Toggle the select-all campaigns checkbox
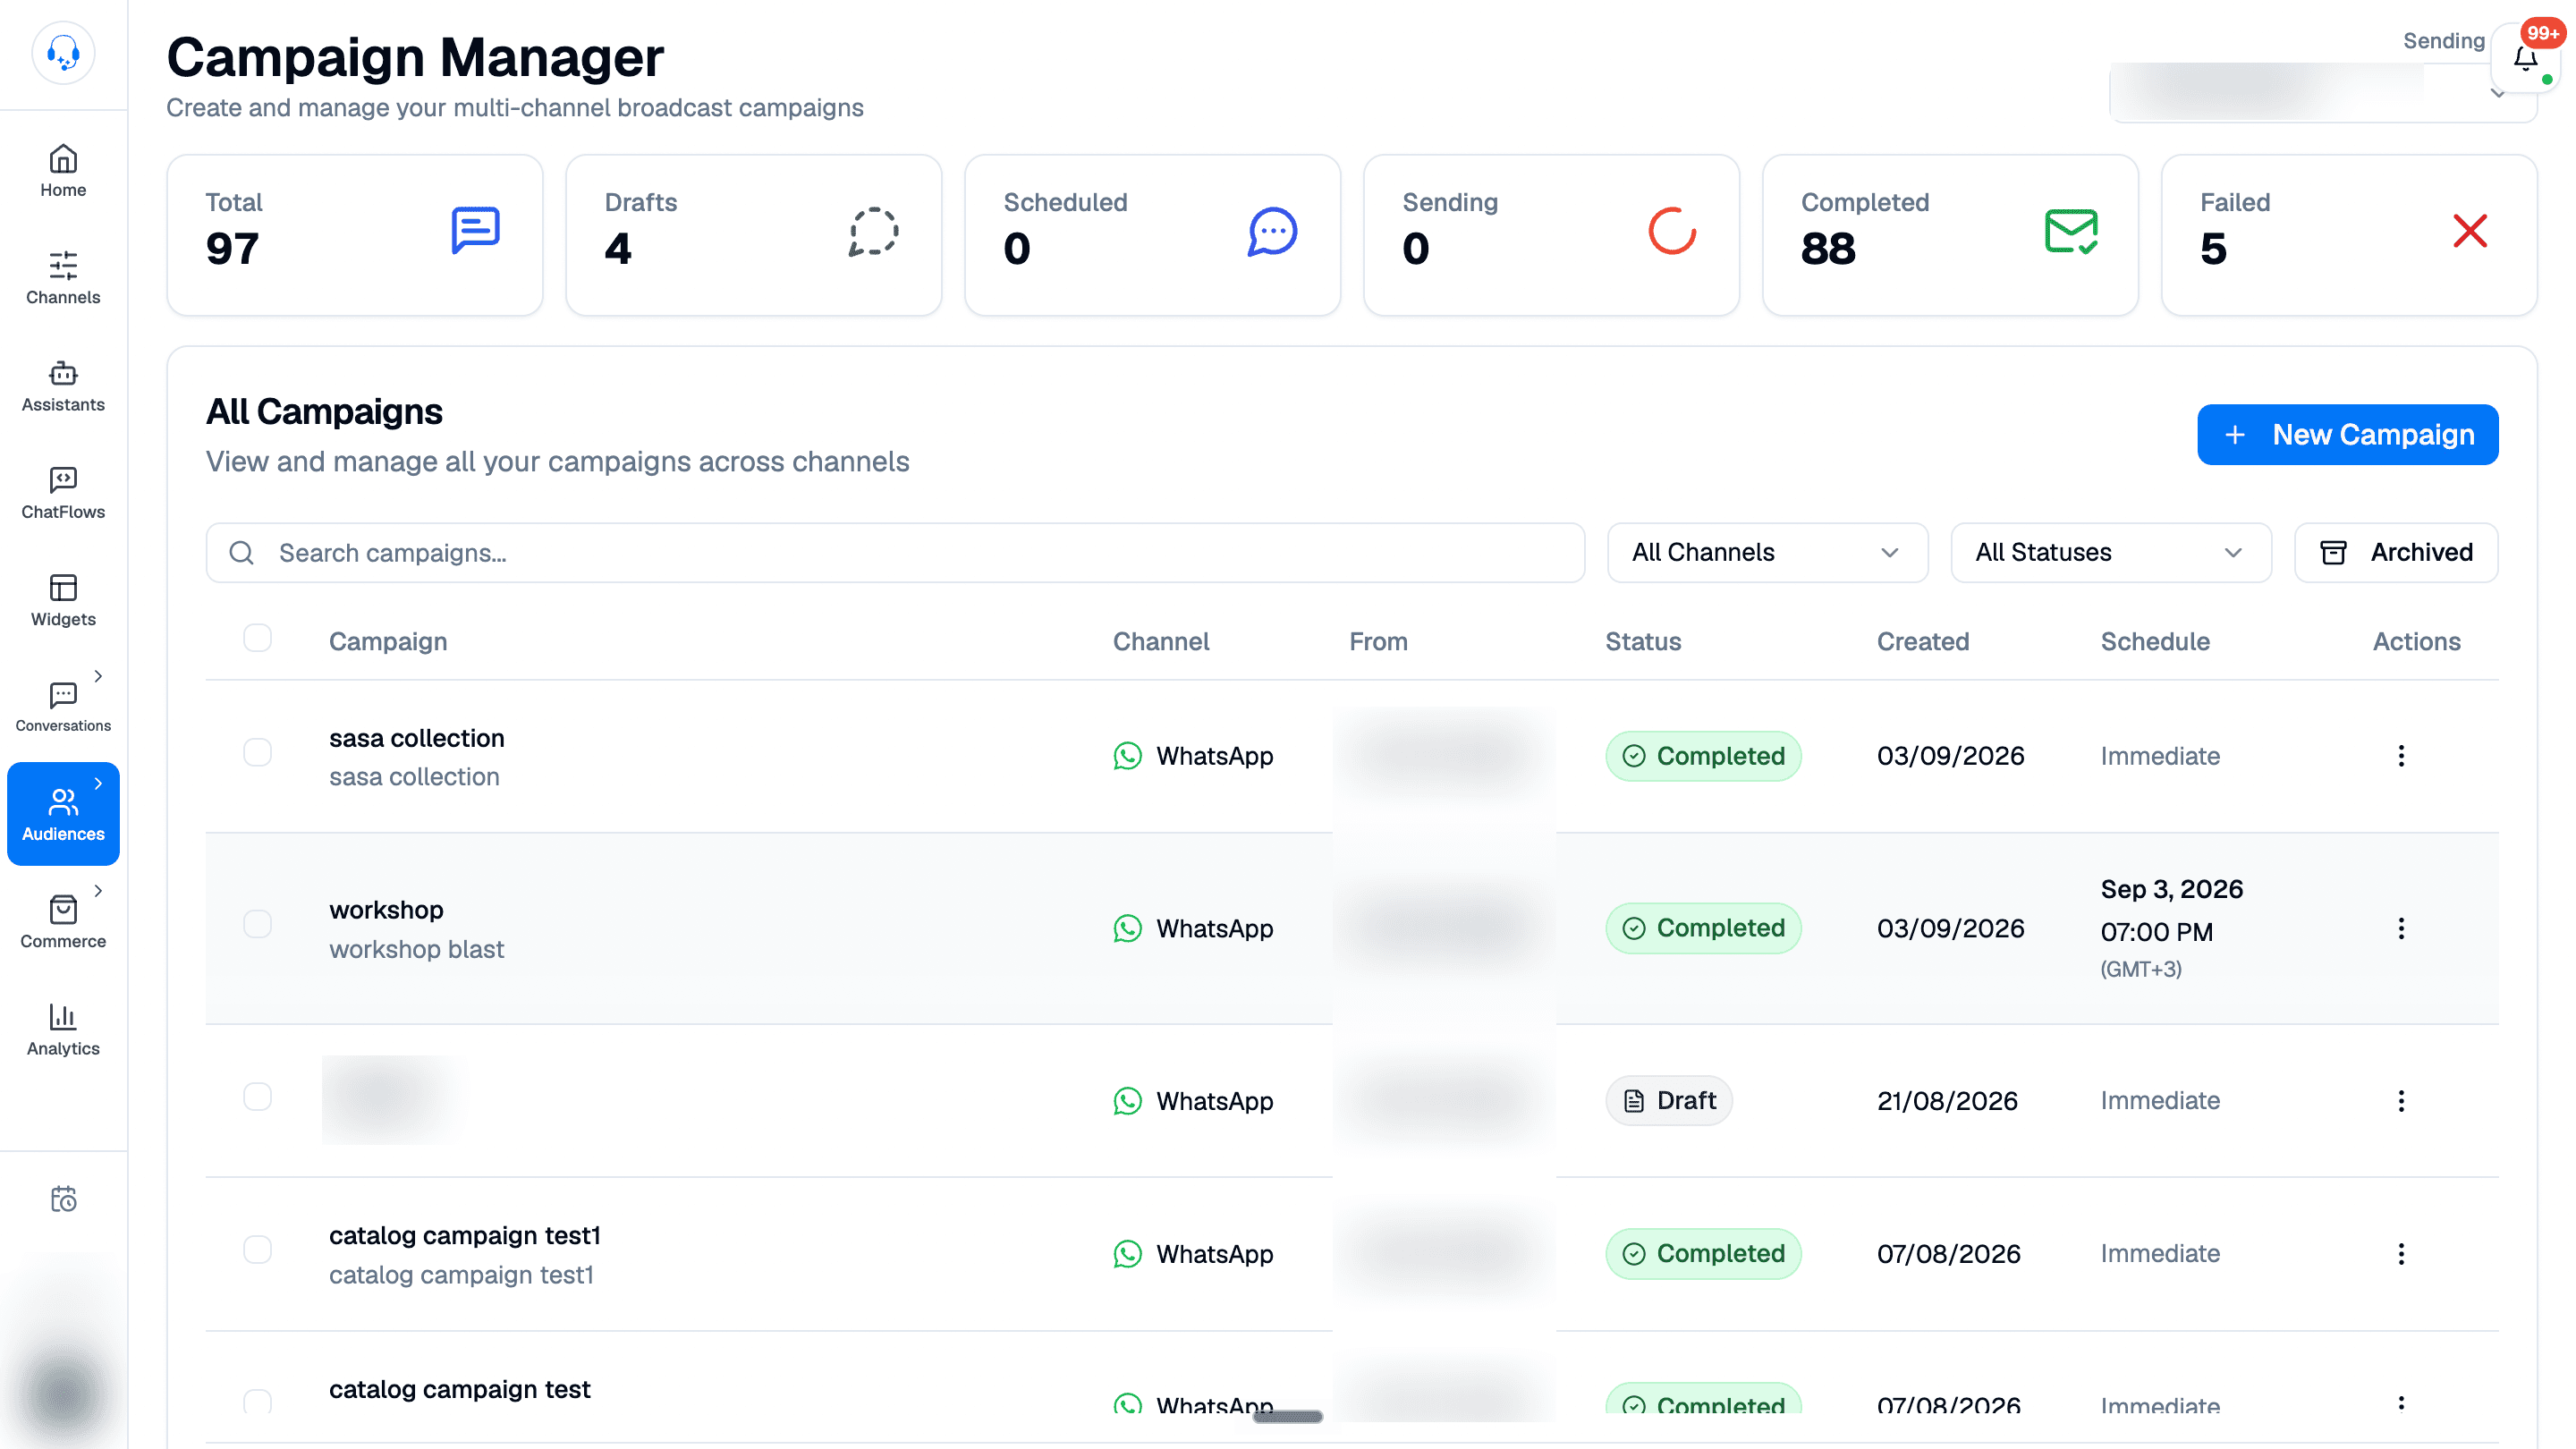 click(257, 638)
